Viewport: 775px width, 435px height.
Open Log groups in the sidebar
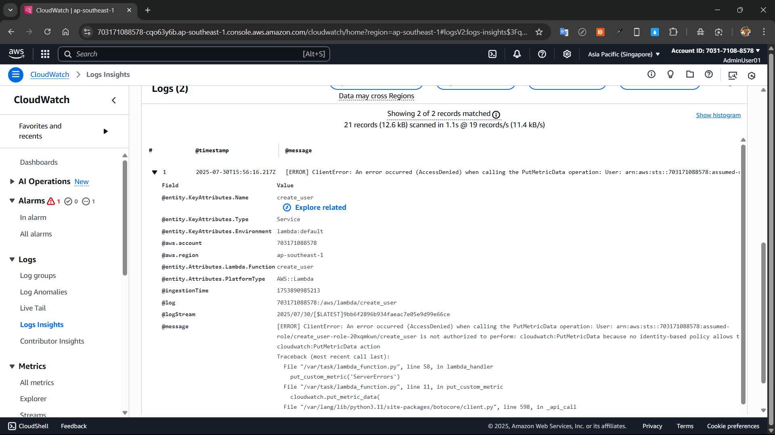click(38, 275)
